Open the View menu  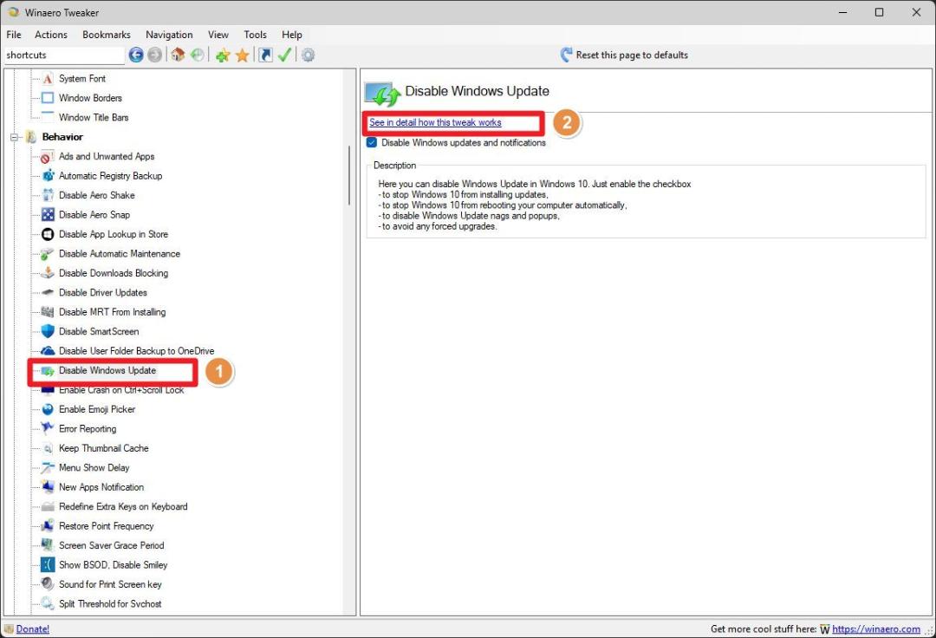[x=218, y=35]
